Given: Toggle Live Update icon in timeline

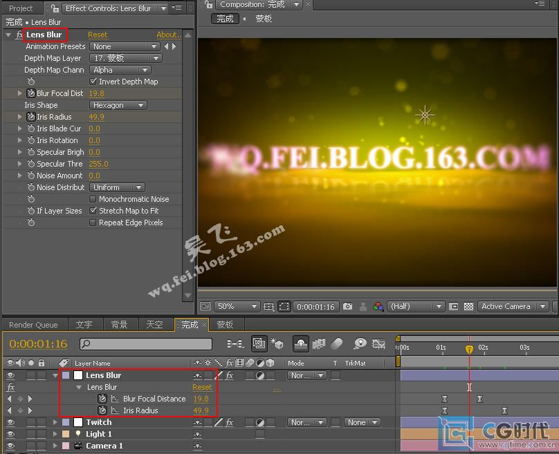Looking at the screenshot, I should pos(259,343).
